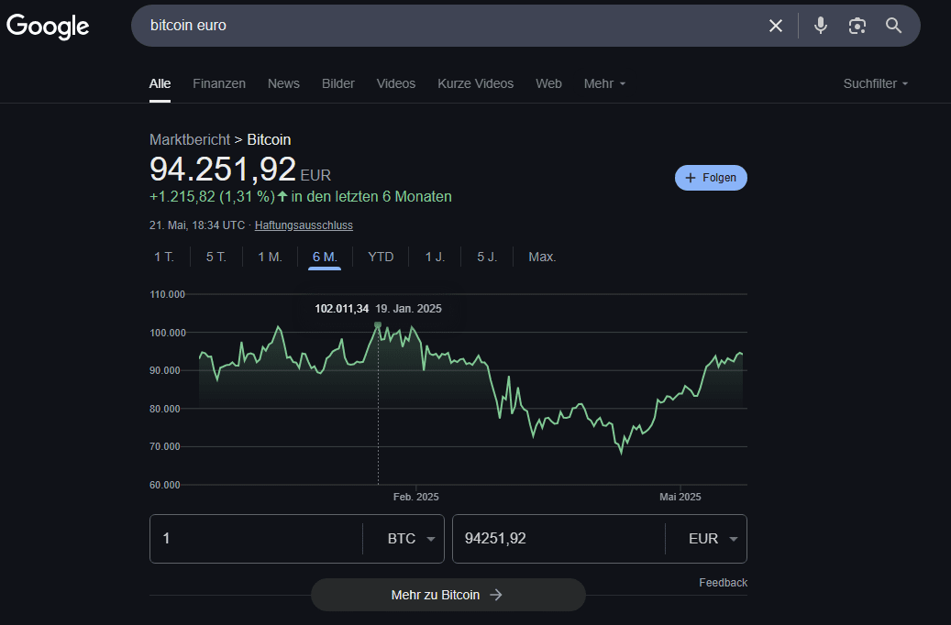Select the 5 T. chart range
Image resolution: width=951 pixels, height=625 pixels.
tap(216, 257)
